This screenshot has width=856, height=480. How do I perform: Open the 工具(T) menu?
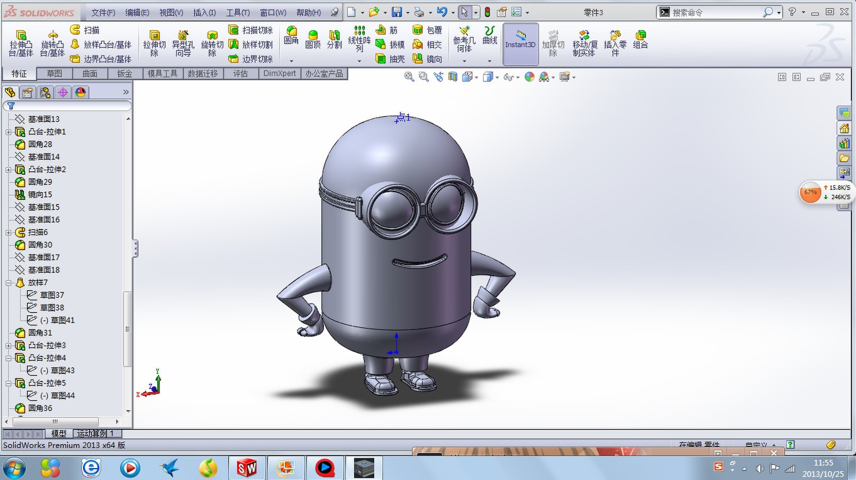tap(238, 13)
